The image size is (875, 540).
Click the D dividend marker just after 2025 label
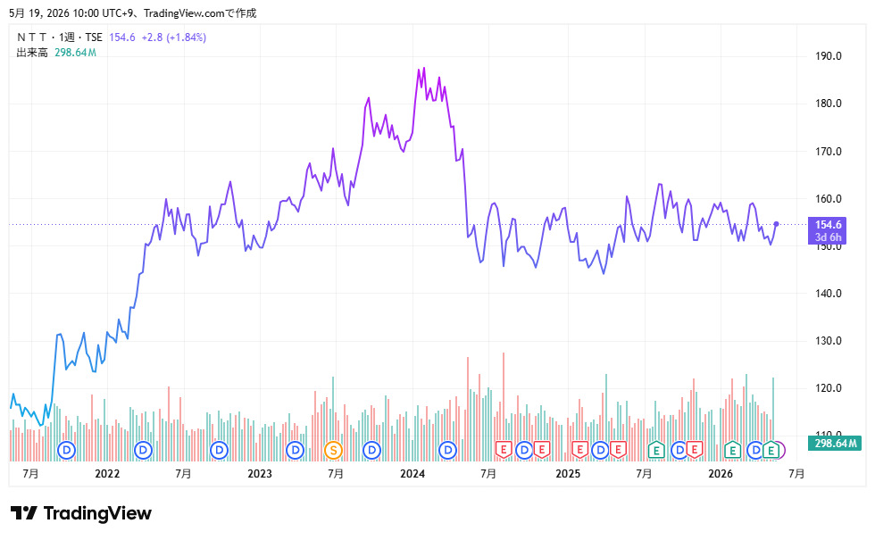click(x=600, y=450)
